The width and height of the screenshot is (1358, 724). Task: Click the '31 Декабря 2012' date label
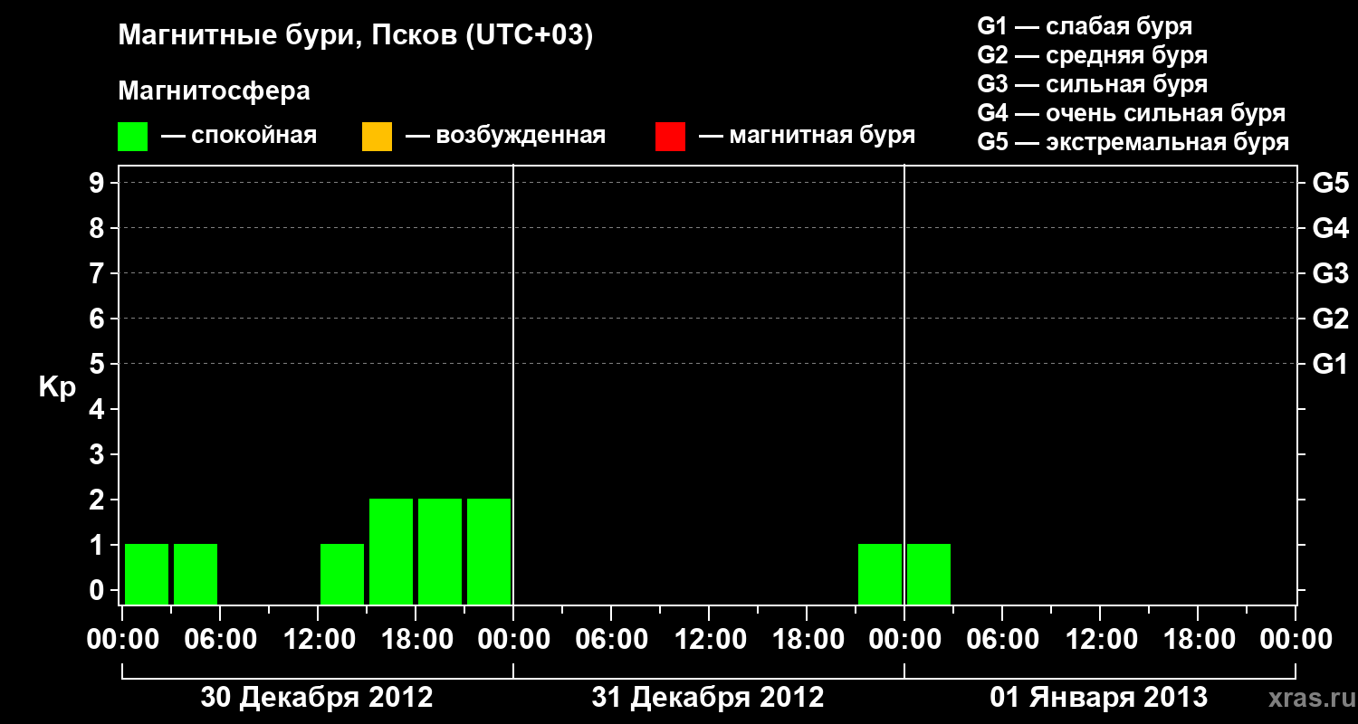click(708, 698)
